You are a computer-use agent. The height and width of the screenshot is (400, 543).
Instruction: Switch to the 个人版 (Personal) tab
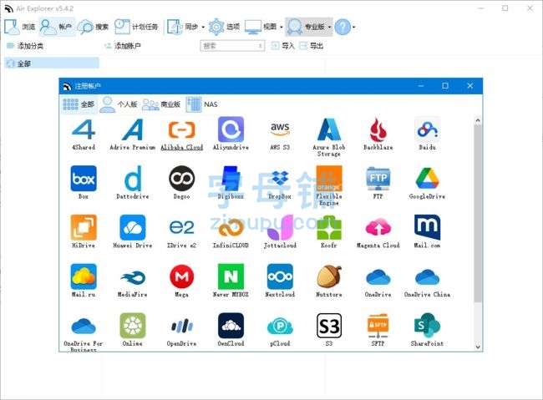pos(119,104)
